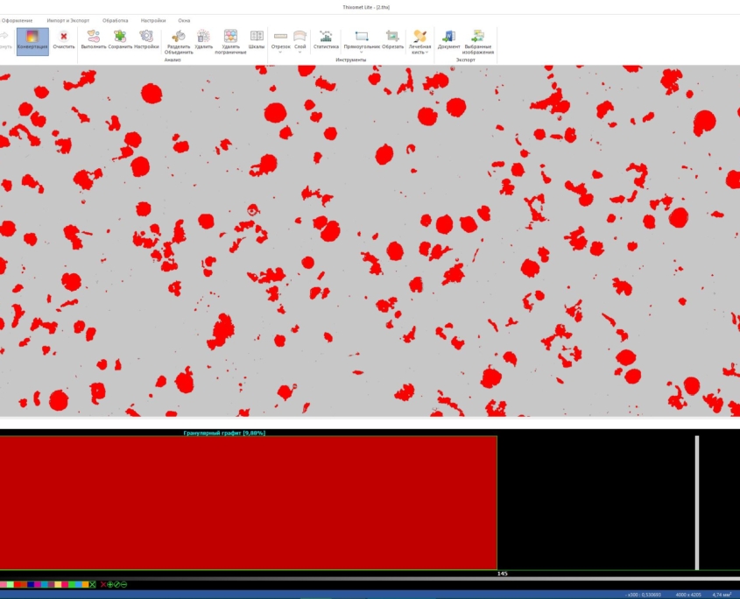Expand the Слой dropdown arrow
Screen dimensions: 740x599
point(300,52)
